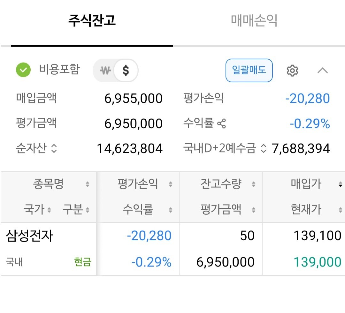Sort by 잔고수량 column arrows

253,184
